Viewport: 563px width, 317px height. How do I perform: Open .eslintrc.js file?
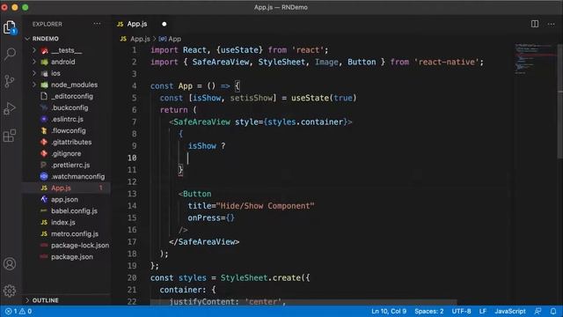pyautogui.click(x=67, y=120)
